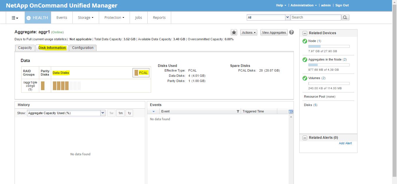397x184 pixels.
Task: Open the Storage menu dropdown
Action: point(85,17)
